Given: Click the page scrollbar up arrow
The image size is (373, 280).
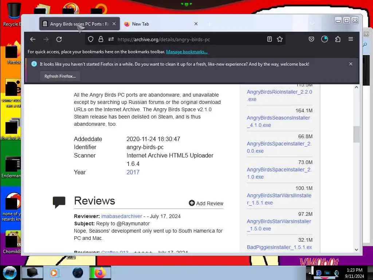Looking at the screenshot, I should [356, 87].
